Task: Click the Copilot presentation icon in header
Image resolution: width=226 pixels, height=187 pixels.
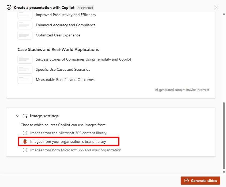Action: click(x=9, y=7)
